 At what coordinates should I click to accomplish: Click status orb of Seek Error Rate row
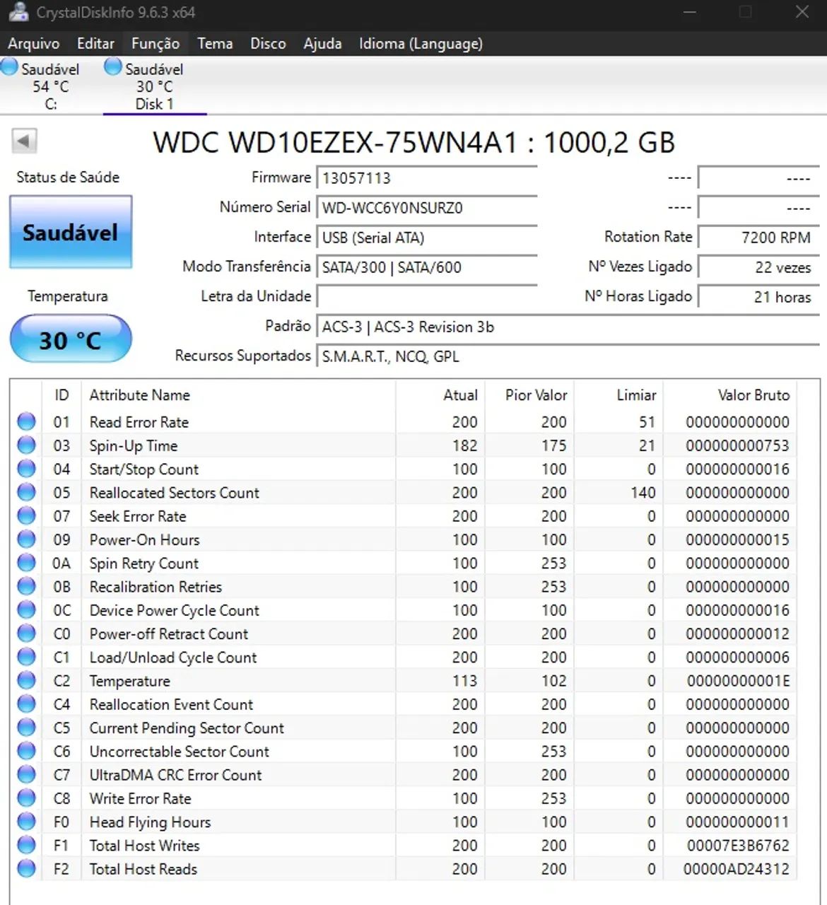pos(26,516)
